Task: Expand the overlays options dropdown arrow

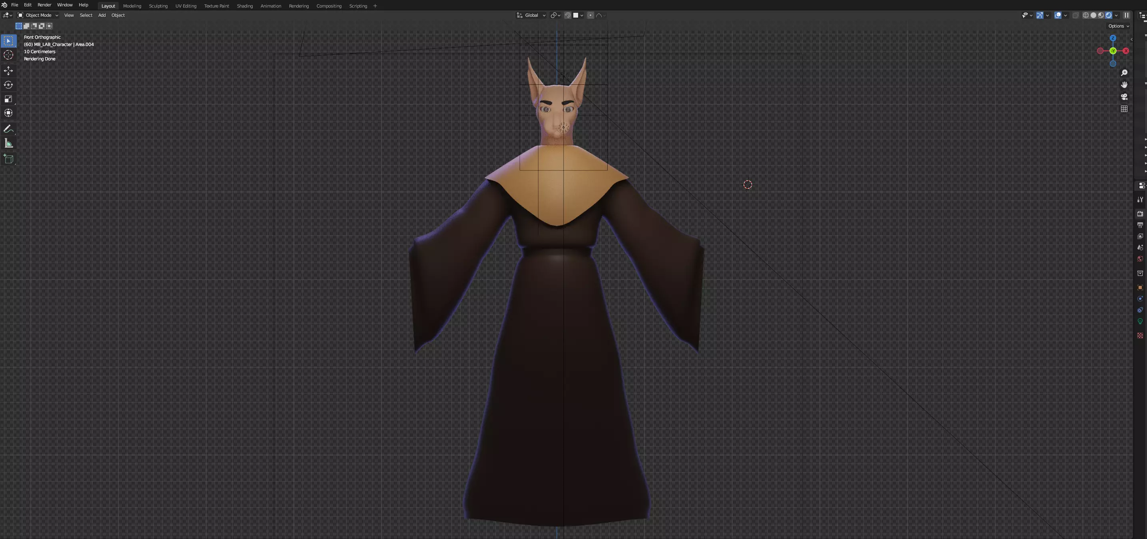Action: 1065,15
